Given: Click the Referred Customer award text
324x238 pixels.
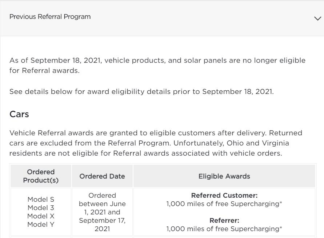Looking at the screenshot, I should tap(224, 195).
